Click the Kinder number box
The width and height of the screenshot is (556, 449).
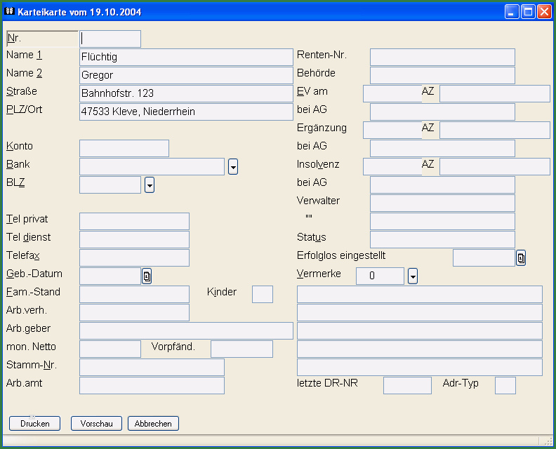[263, 294]
